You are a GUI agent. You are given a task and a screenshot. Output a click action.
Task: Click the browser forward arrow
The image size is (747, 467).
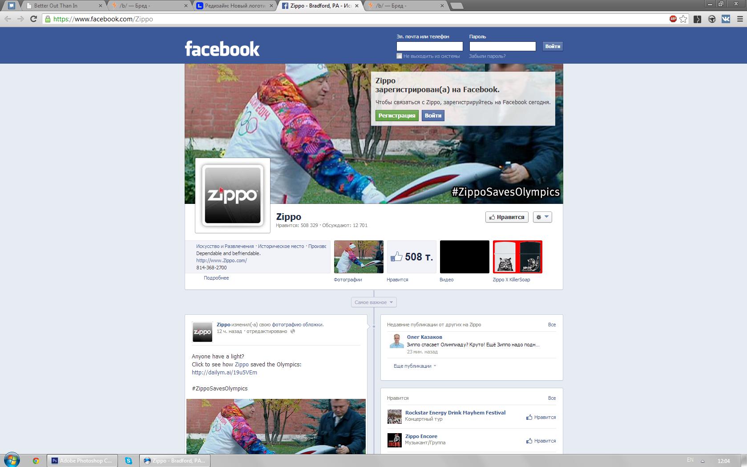(x=20, y=19)
